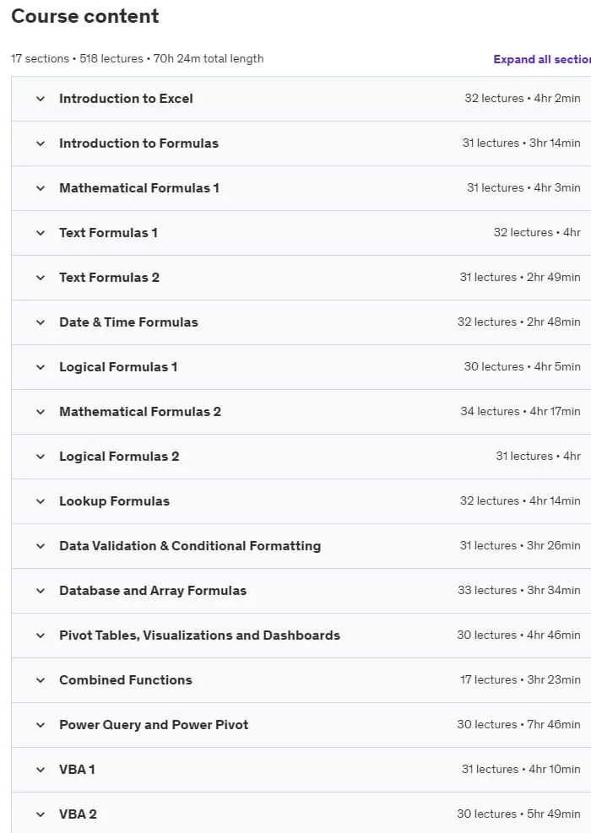
Task: Expand Mathematical Formulas 2 chevron
Action: pos(41,412)
